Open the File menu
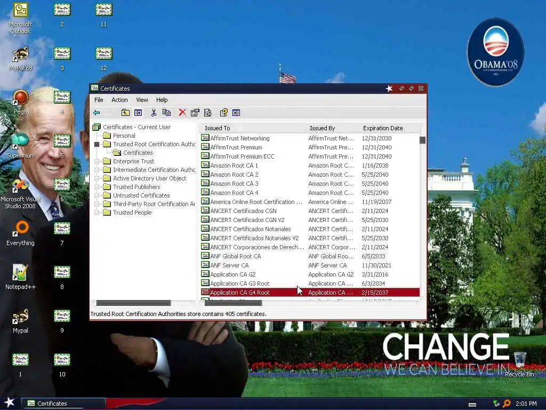546x410 pixels. (99, 100)
